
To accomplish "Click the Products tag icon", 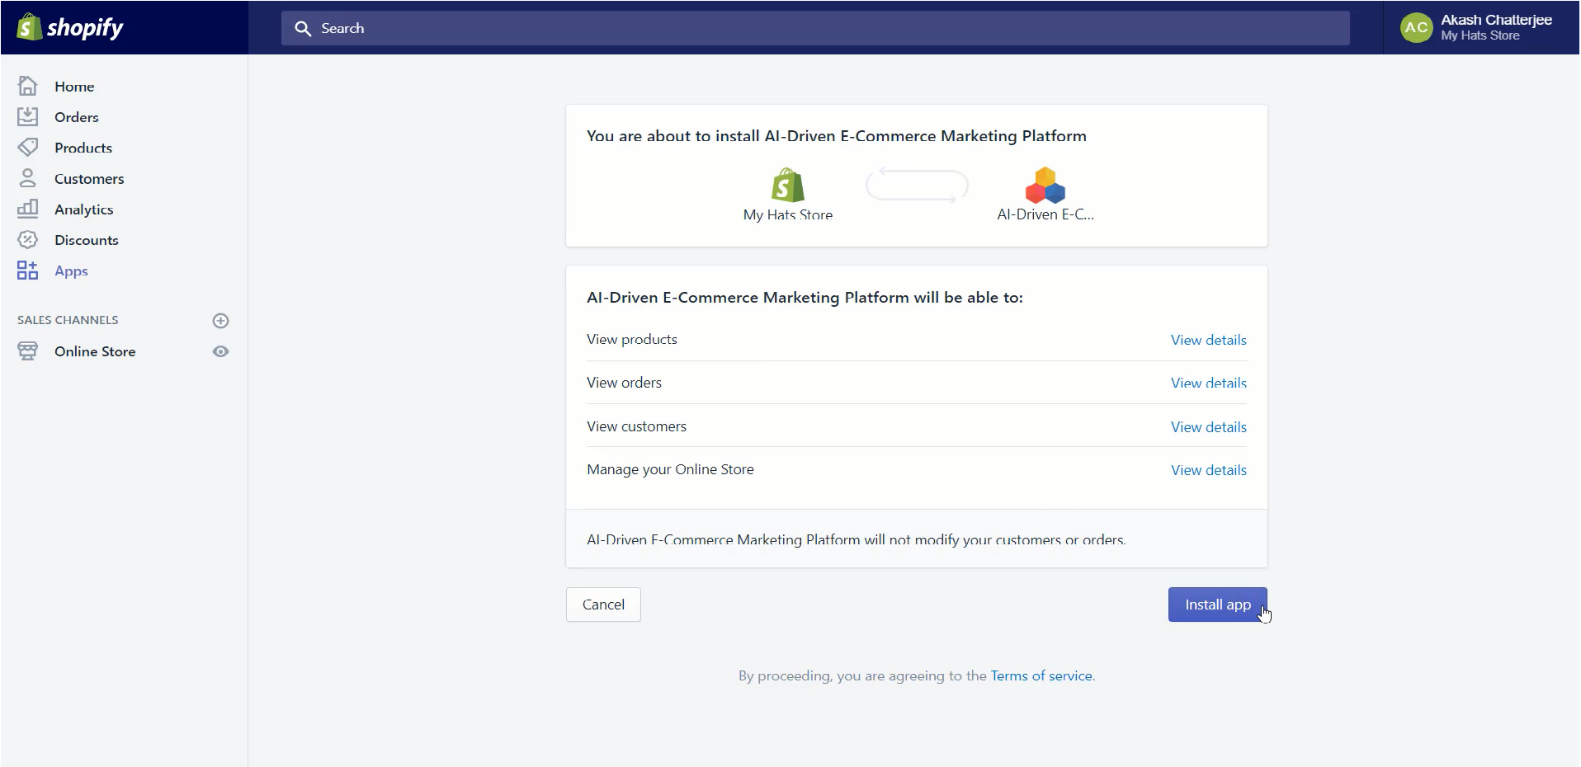I will click(x=27, y=148).
